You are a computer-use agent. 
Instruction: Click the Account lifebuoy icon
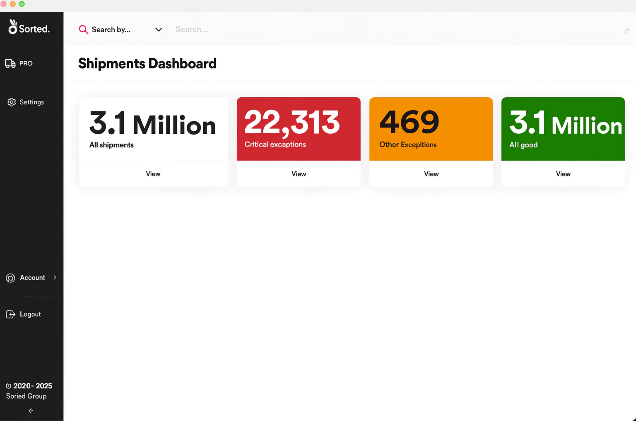point(11,278)
